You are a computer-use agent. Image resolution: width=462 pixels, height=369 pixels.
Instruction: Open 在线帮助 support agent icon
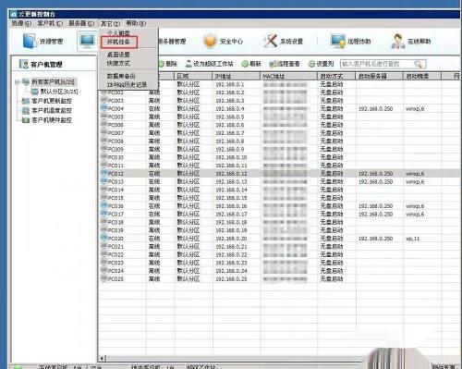(x=398, y=41)
